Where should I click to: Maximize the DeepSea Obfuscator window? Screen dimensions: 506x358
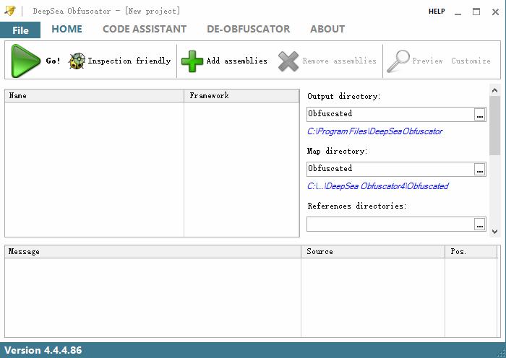476,12
